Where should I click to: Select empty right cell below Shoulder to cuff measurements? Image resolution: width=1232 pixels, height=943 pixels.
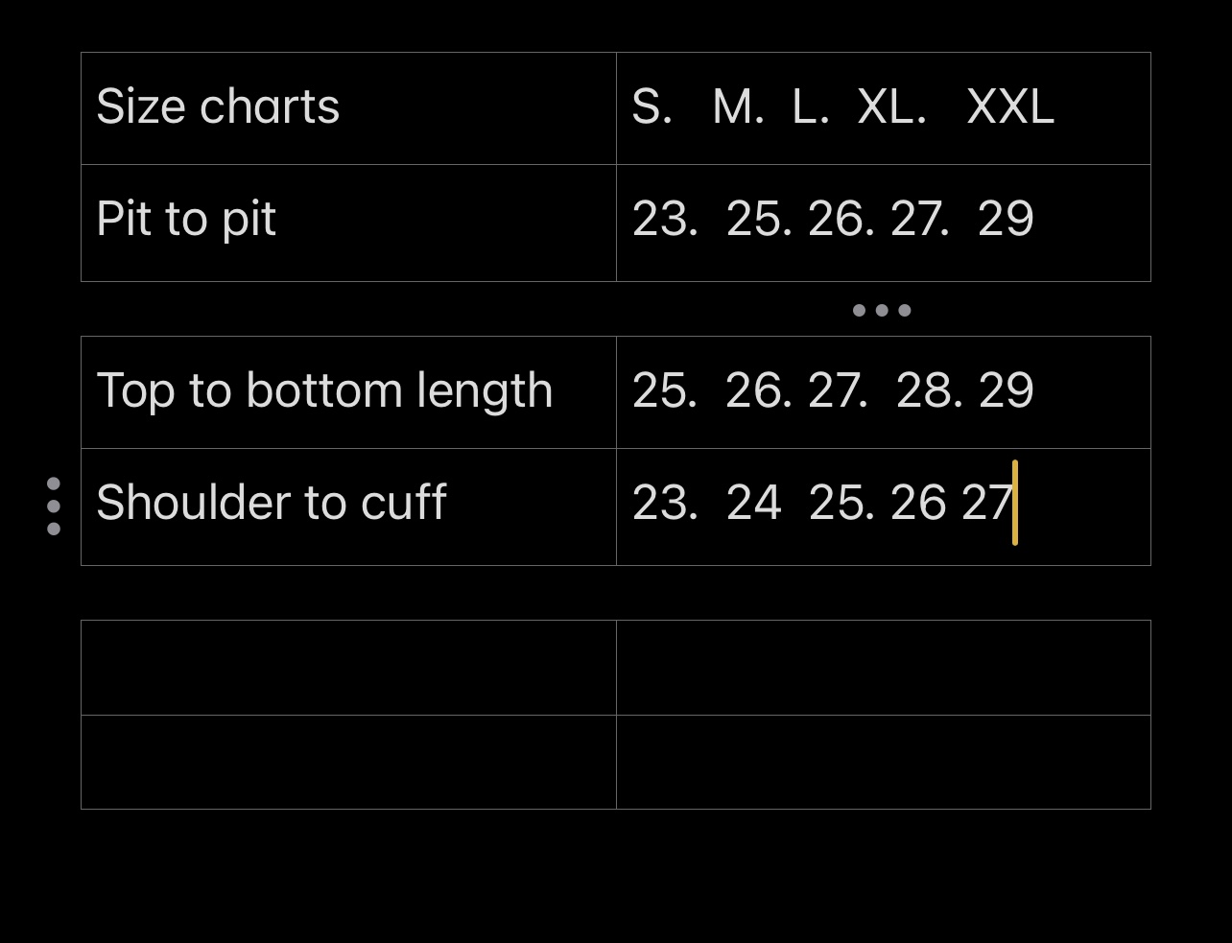[x=883, y=668]
